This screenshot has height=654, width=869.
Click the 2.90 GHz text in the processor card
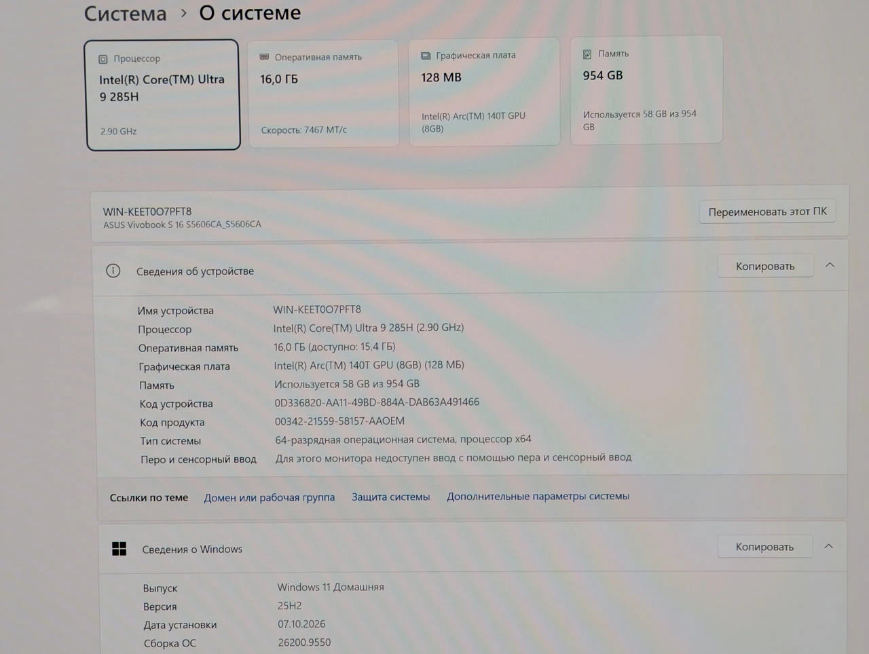pos(119,131)
